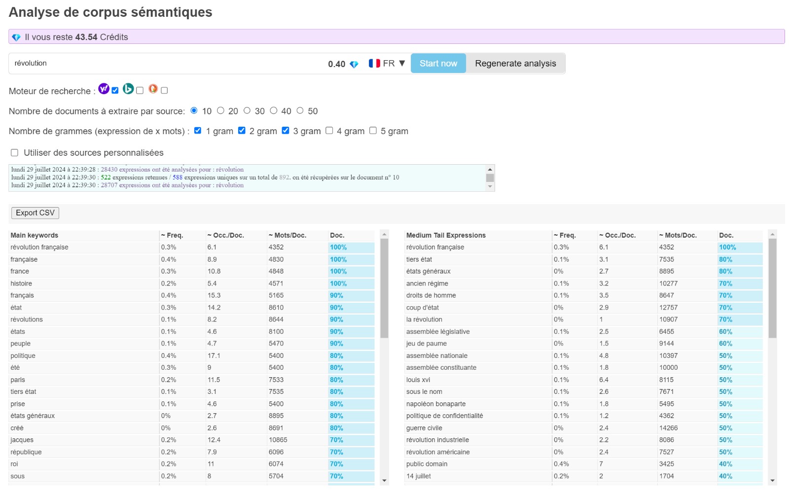This screenshot has width=789, height=495.
Task: Click 'jeu de paume' expression row
Action: [584, 344]
